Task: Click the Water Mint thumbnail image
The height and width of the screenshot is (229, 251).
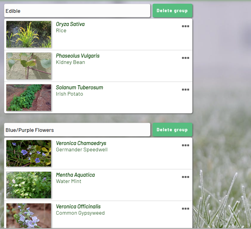Action: 29,185
